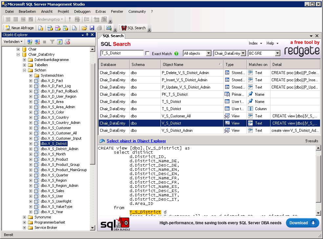The width and height of the screenshot is (323, 239).
Task: Click the Column match icon in results
Action: (250, 109)
